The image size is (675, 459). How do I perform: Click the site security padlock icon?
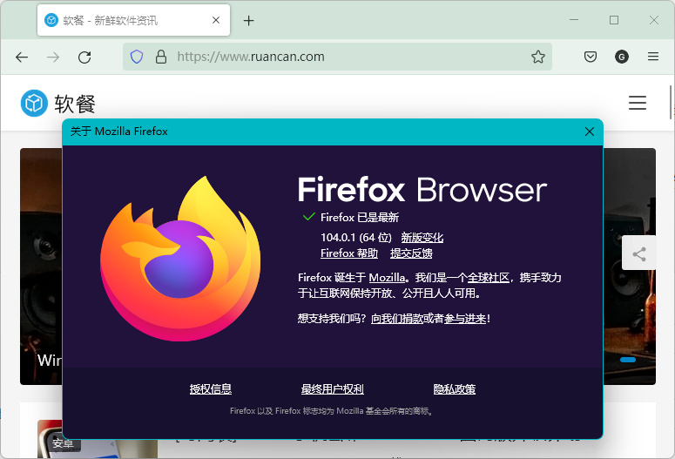(160, 57)
